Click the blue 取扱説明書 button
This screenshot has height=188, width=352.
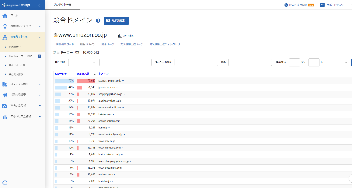click(117, 21)
